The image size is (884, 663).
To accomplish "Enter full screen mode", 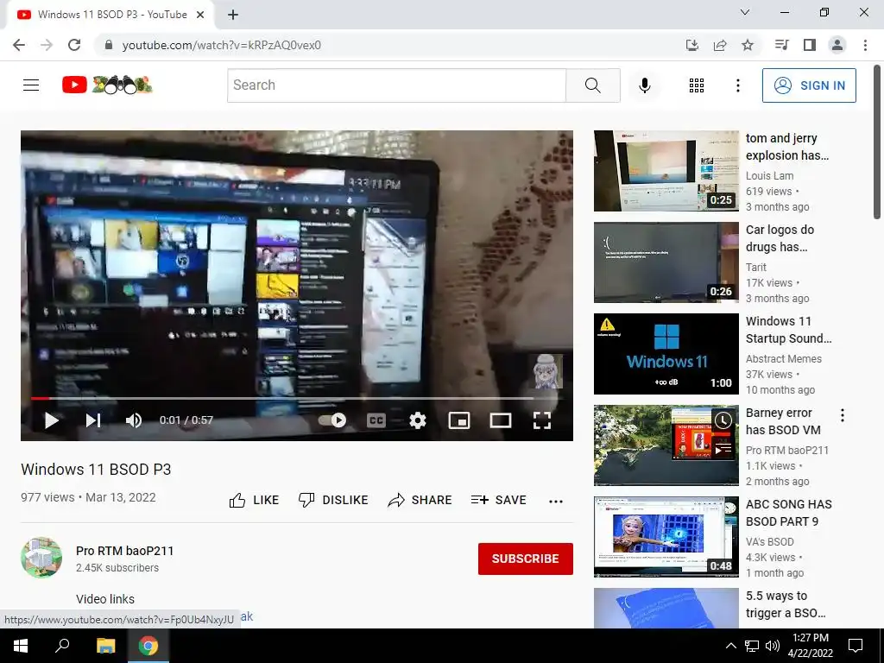I will 542,420.
